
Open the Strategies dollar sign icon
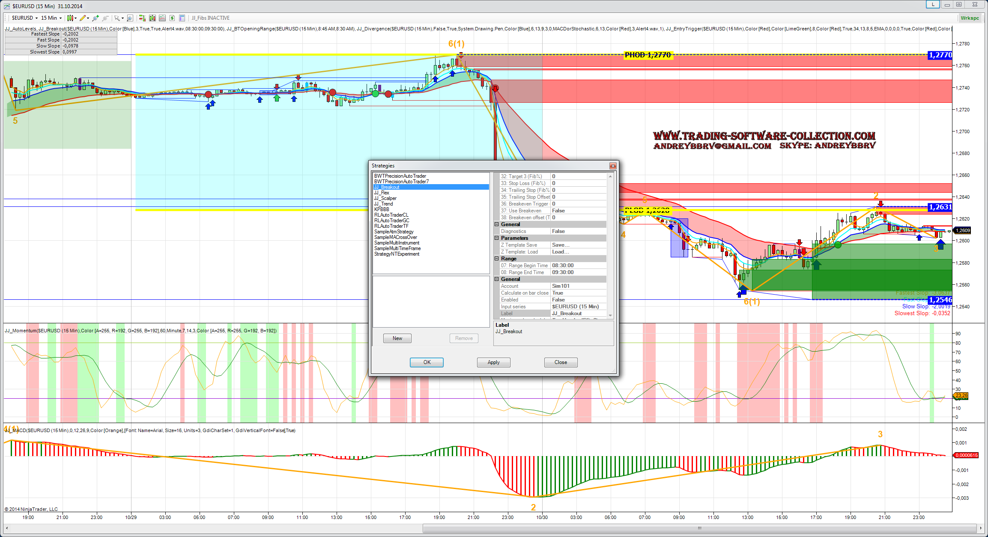coord(172,18)
